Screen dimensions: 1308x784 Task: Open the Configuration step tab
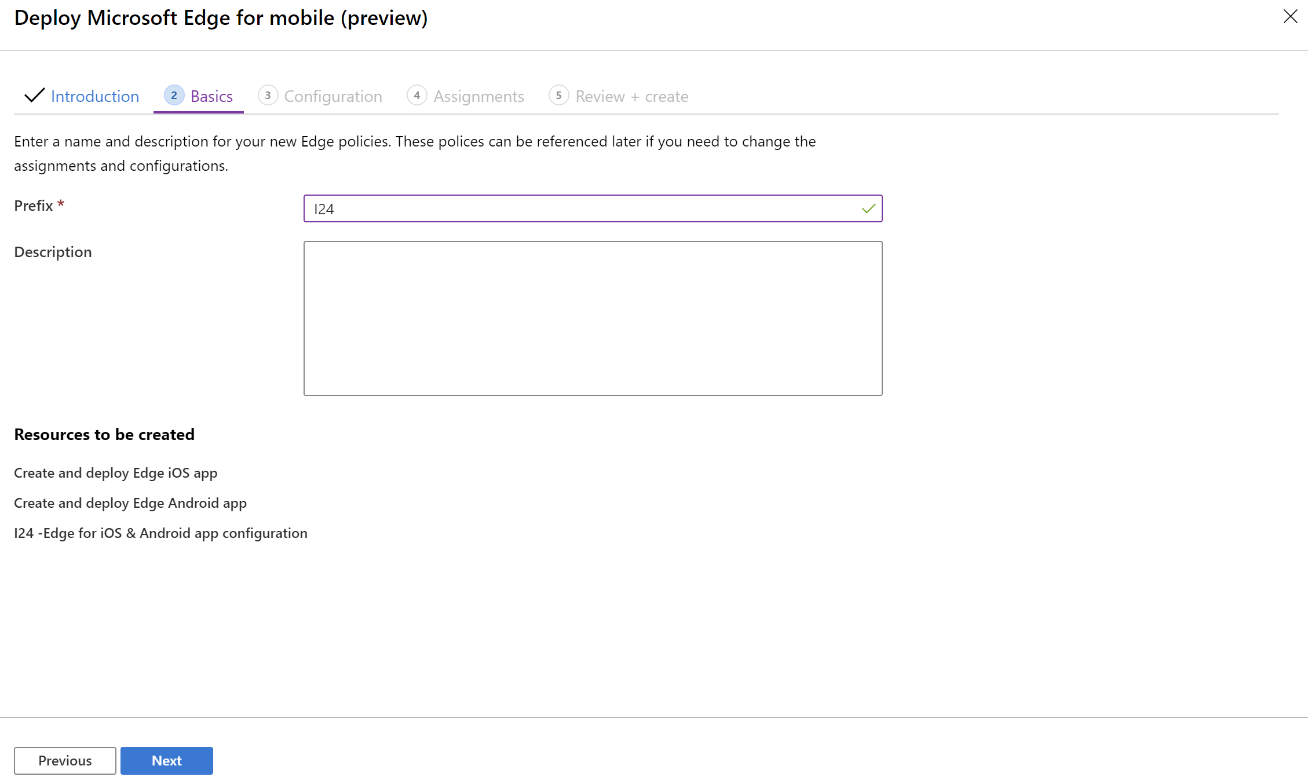tap(320, 96)
